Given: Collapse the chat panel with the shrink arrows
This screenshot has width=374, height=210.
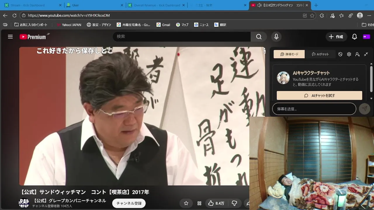Looking at the screenshot, I should 366,54.
